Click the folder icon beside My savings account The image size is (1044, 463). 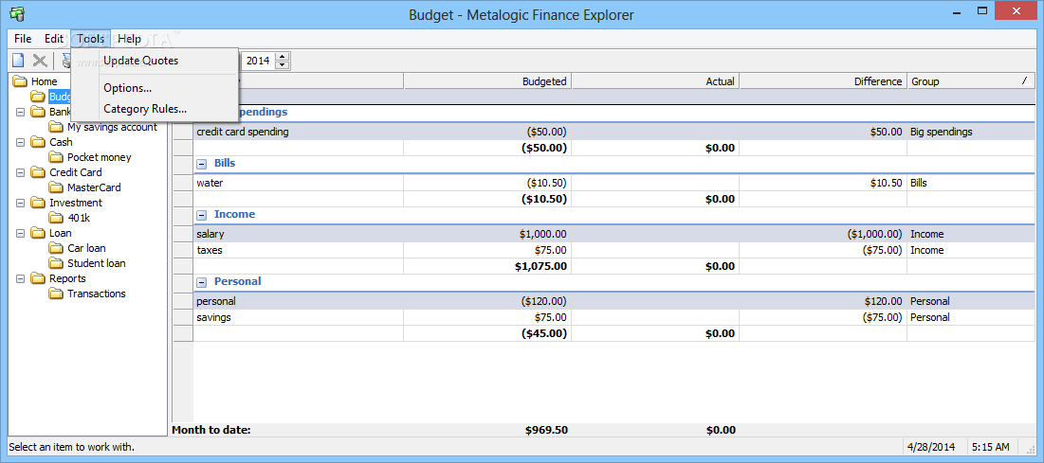coord(56,126)
